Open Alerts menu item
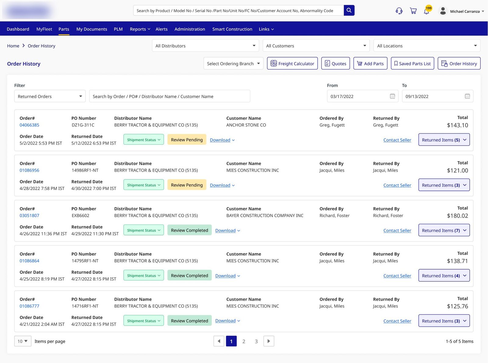The image size is (488, 363). coord(161,29)
